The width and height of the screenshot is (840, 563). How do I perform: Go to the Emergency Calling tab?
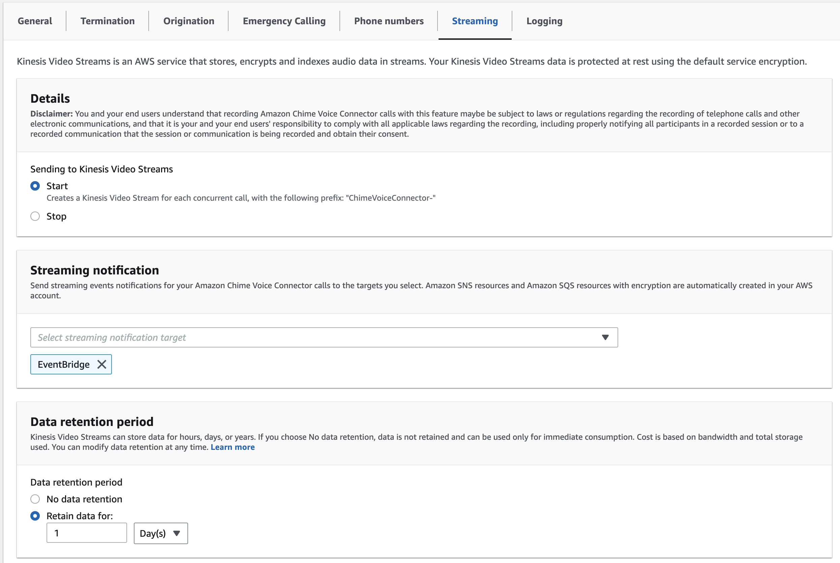(284, 21)
